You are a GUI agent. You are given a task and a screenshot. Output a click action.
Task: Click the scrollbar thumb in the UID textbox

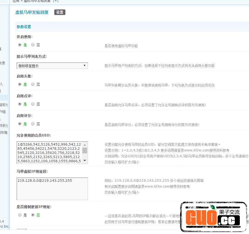[x=85, y=151]
